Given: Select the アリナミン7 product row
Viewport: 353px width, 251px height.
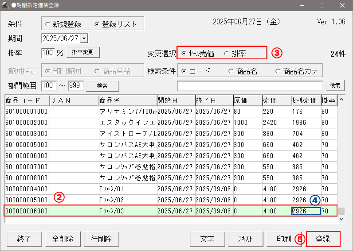Looking at the screenshot, I should (128, 111).
